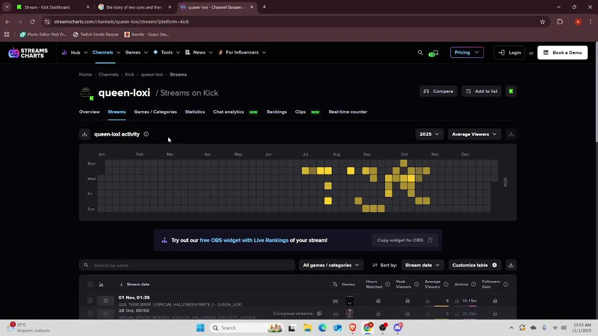Download activity chart via left export icon

[x=85, y=134]
